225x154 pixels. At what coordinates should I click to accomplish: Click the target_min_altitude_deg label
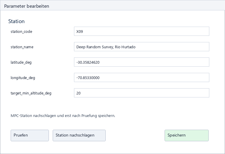31,93
